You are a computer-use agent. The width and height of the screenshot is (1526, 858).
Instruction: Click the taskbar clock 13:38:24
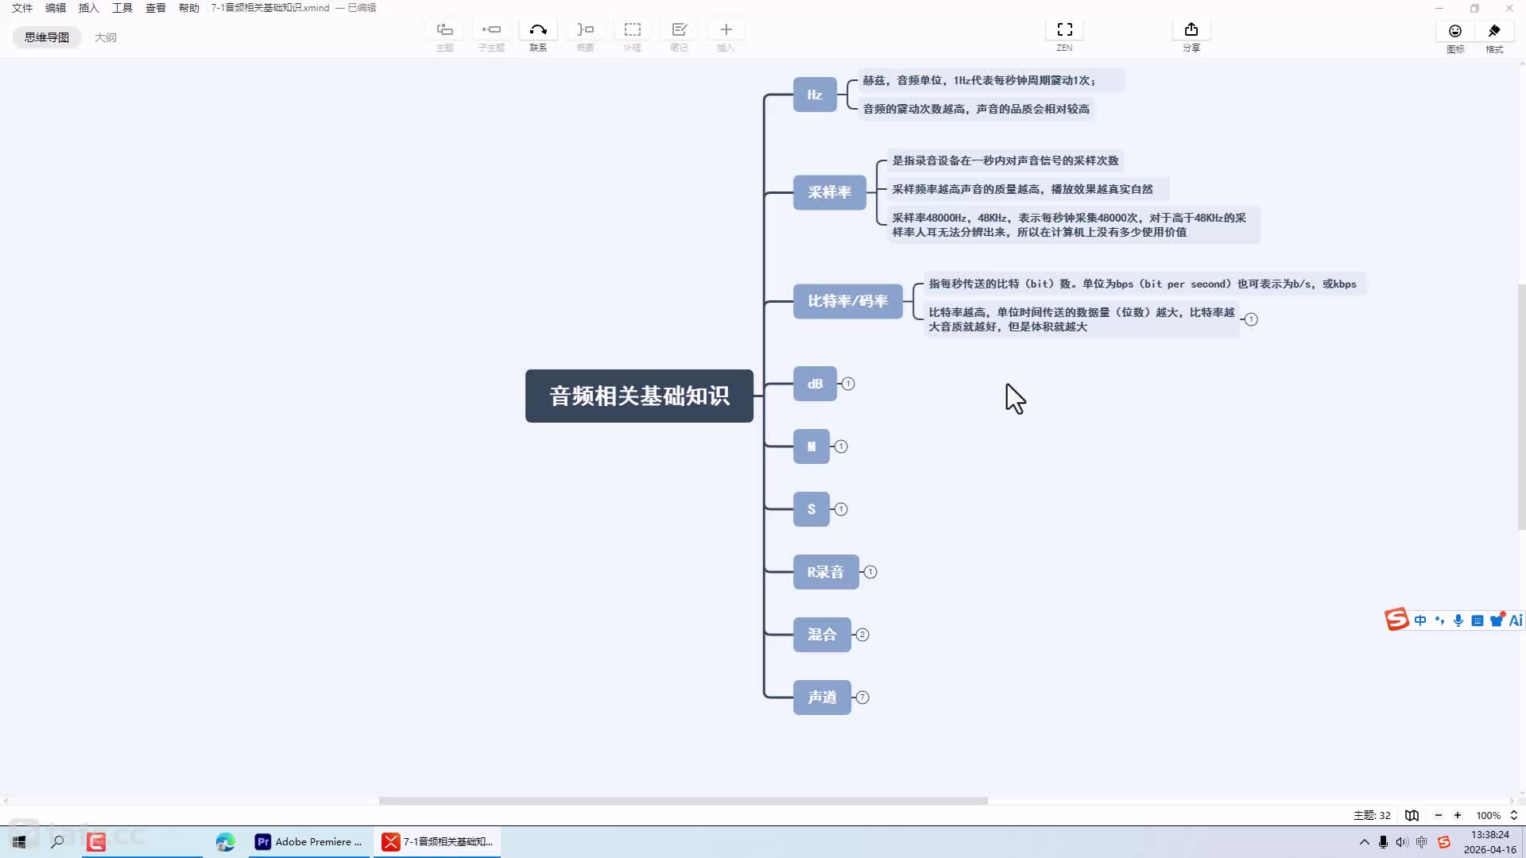click(1489, 835)
